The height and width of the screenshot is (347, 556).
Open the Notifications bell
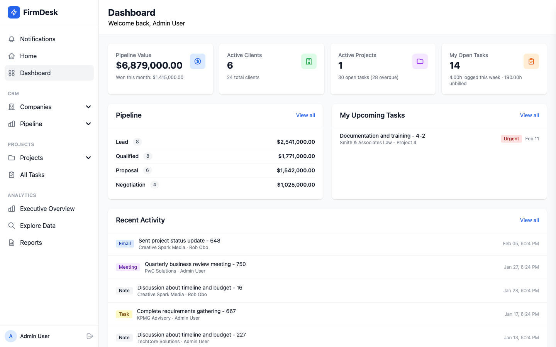[12, 39]
